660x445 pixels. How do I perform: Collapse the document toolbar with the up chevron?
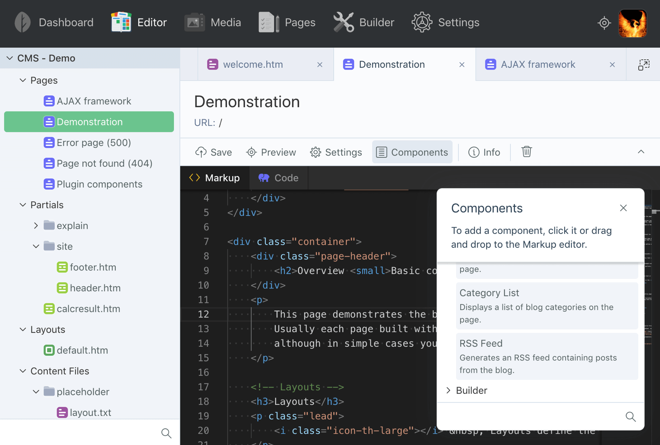(x=641, y=152)
